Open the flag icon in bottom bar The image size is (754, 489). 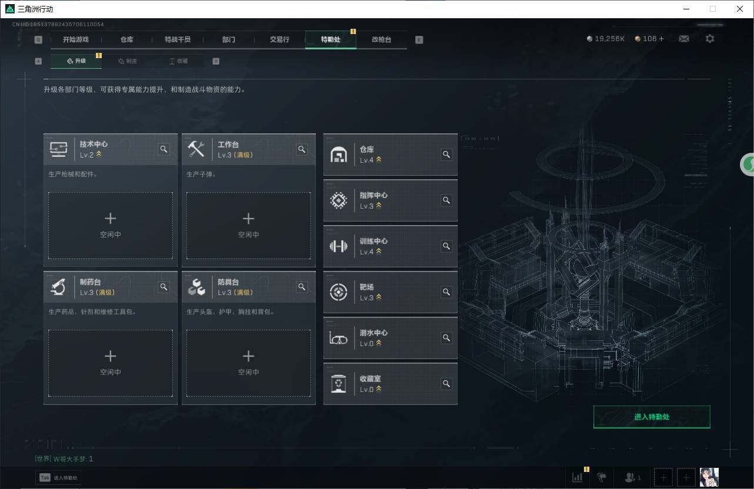[602, 477]
